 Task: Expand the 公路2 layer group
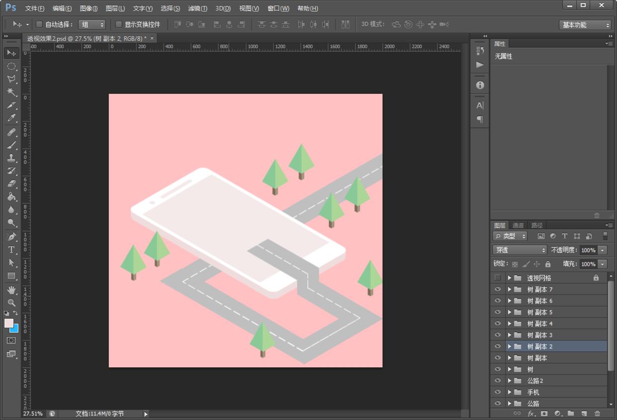pyautogui.click(x=510, y=381)
